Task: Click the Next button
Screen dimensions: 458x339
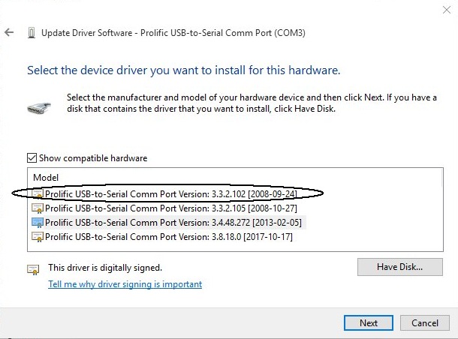Action: (369, 323)
